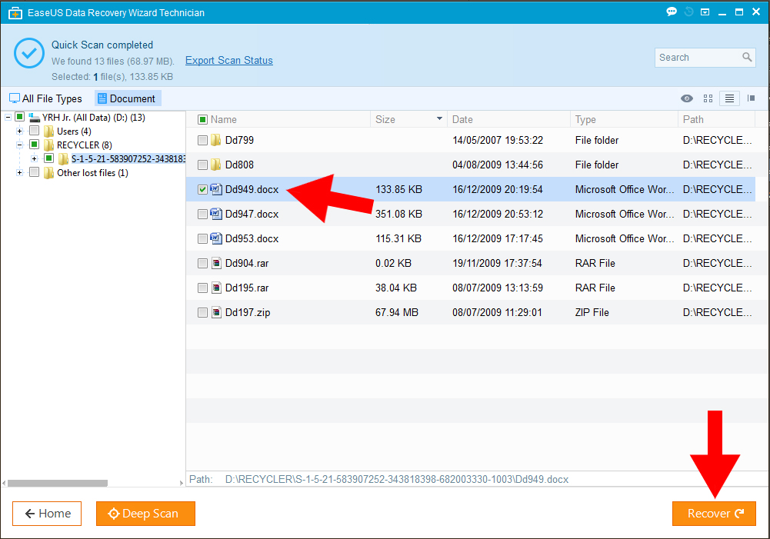The height and width of the screenshot is (539, 770).
Task: Switch to preview pane view icon
Action: tap(751, 98)
